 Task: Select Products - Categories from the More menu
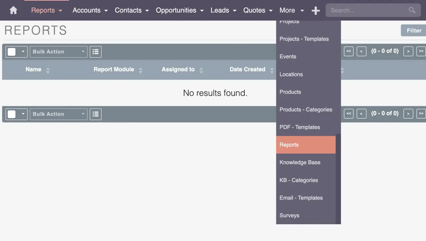click(306, 109)
